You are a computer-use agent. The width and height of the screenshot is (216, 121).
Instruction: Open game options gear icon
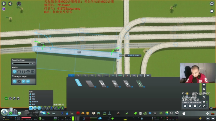pyautogui.click(x=212, y=4)
